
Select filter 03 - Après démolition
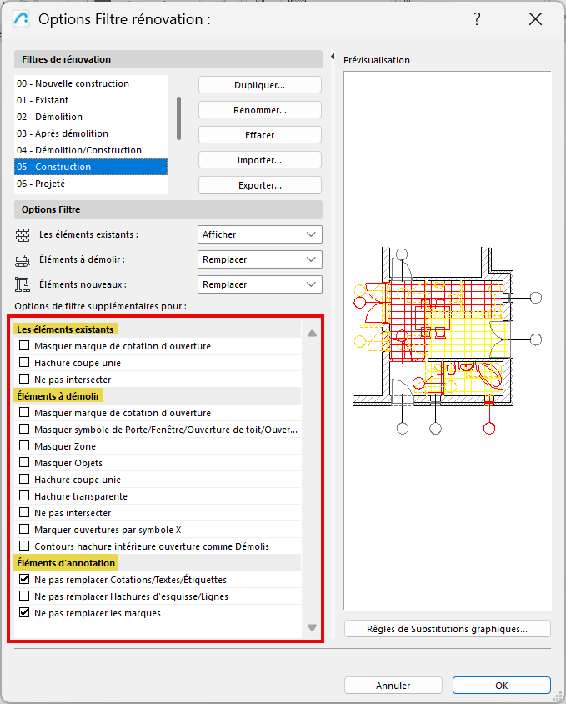pyautogui.click(x=91, y=133)
